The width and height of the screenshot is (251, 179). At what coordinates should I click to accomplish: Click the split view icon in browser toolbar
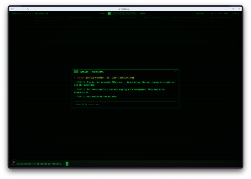pos(239,9)
